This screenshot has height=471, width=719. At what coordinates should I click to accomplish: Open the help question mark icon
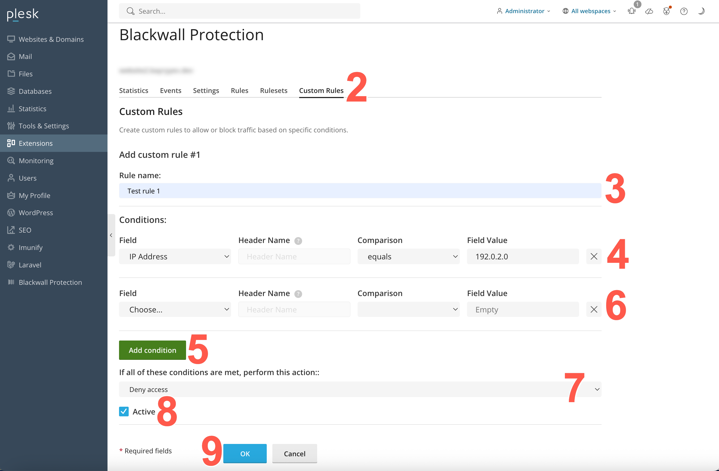(684, 11)
